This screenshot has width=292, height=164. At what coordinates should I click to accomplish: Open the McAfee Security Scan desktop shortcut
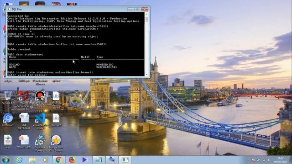[x=24, y=99]
